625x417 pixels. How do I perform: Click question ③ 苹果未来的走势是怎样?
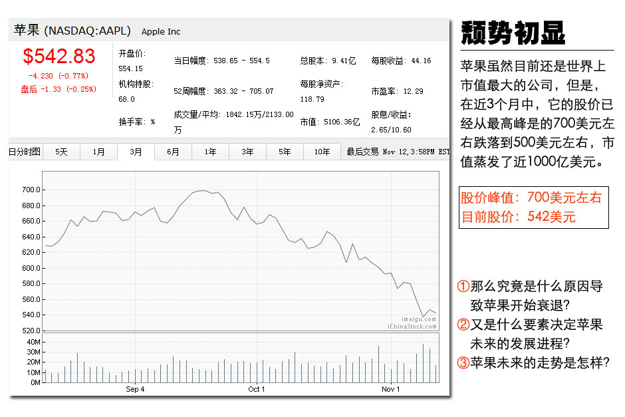[534, 362]
